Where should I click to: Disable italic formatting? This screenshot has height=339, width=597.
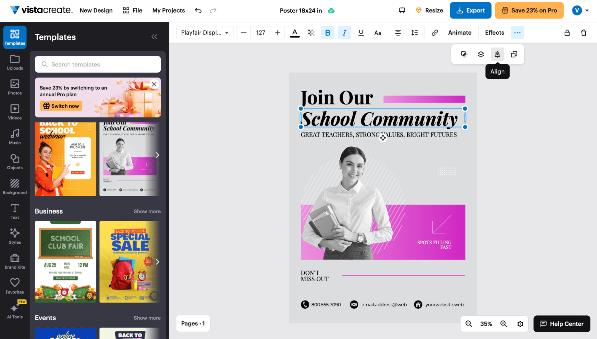pyautogui.click(x=344, y=33)
